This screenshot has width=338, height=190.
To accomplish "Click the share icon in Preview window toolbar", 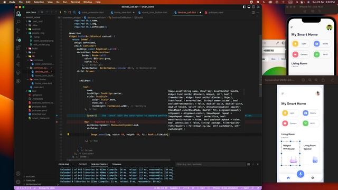I will pyautogui.click(x=323, y=80).
